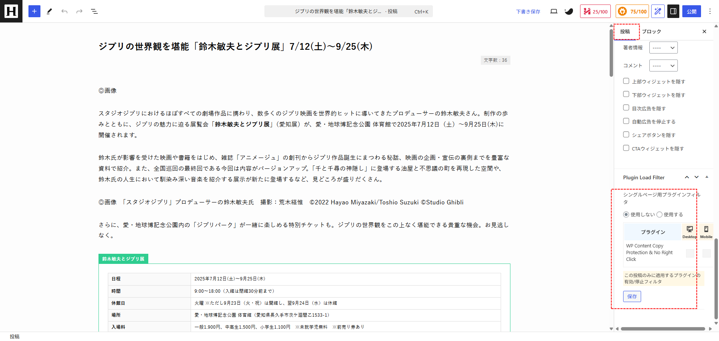Click the Plugin Load Filter panel heading
This screenshot has height=341, width=719.
[644, 177]
